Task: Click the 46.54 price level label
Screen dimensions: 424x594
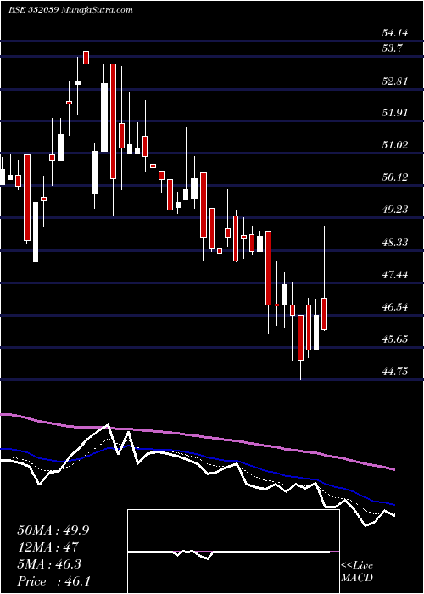Action: (395, 307)
